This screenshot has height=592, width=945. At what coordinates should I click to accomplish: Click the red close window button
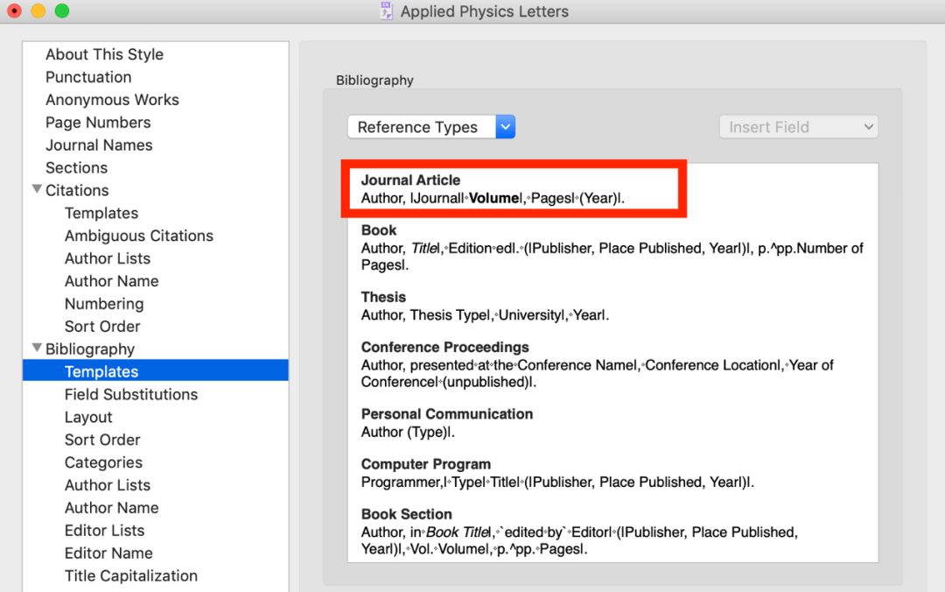(x=14, y=11)
